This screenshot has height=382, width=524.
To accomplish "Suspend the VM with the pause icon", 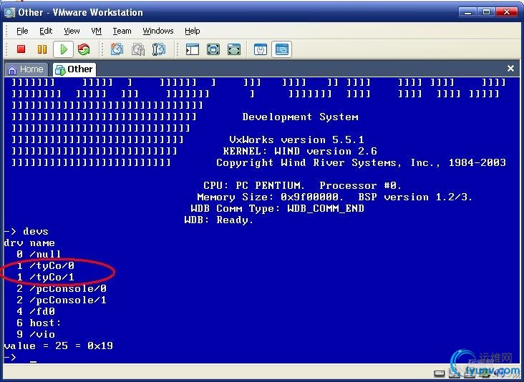I will (42, 49).
